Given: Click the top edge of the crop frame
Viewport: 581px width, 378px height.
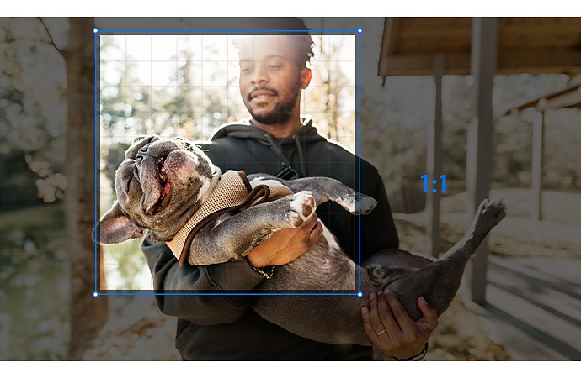Looking at the screenshot, I should [x=227, y=31].
